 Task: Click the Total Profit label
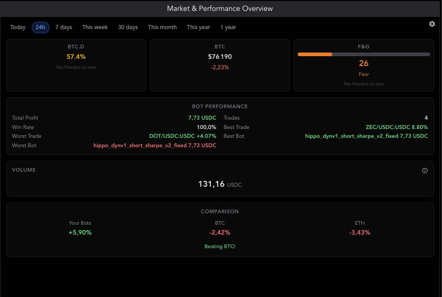(x=25, y=118)
